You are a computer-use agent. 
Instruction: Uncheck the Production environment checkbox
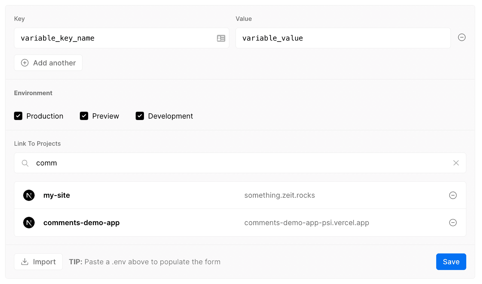(18, 116)
